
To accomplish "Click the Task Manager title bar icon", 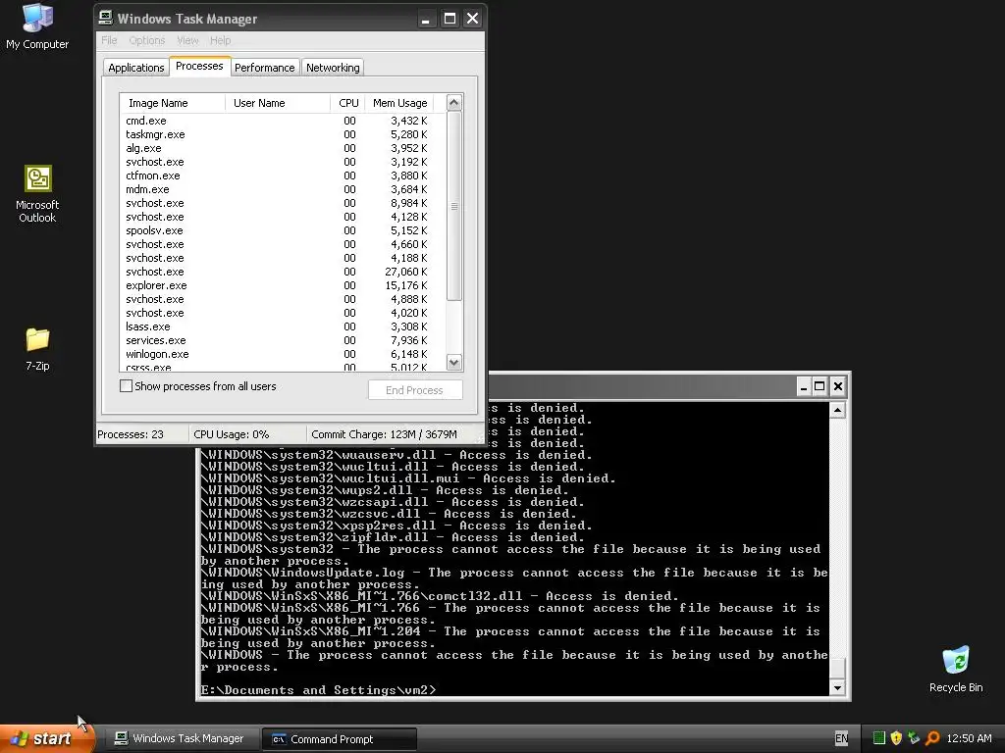I will 106,18.
